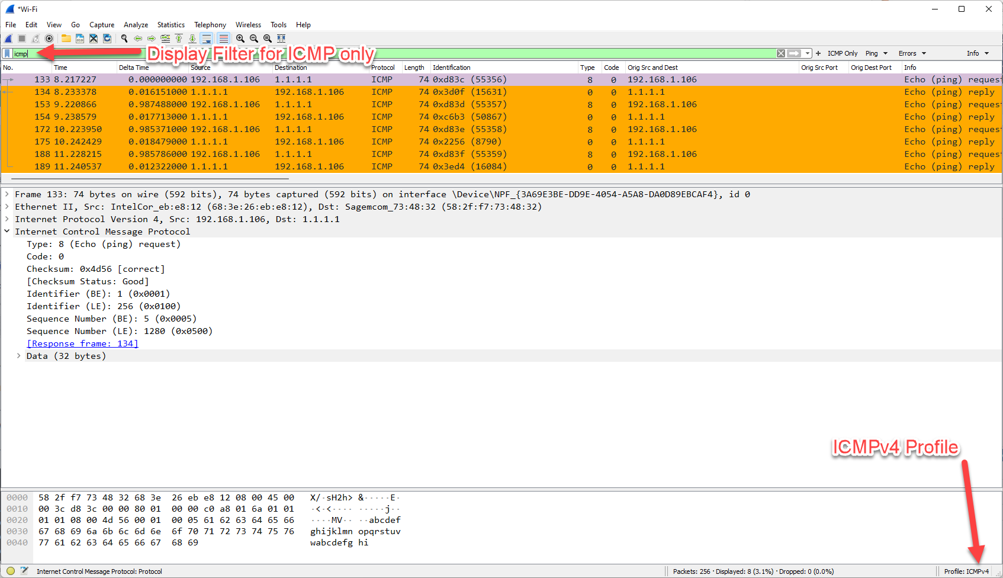Image resolution: width=1003 pixels, height=578 pixels.
Task: Reload the capture file
Action: pos(107,38)
